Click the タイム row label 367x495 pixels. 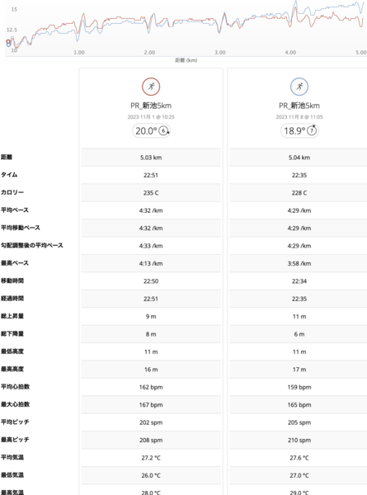tap(9, 175)
